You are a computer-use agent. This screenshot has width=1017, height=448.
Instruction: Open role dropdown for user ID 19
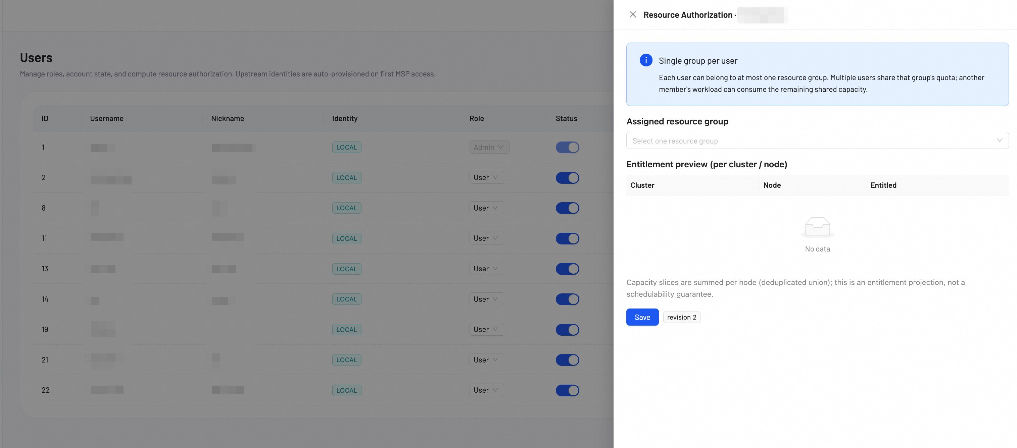[x=486, y=329]
